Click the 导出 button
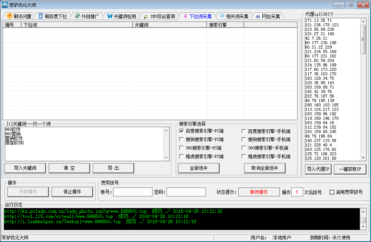 (x=113, y=168)
